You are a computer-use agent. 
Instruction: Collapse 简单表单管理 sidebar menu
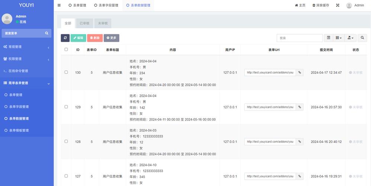click(x=27, y=83)
